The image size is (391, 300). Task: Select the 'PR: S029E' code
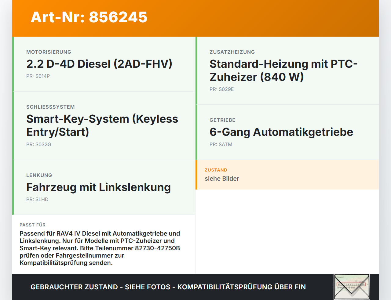(222, 89)
